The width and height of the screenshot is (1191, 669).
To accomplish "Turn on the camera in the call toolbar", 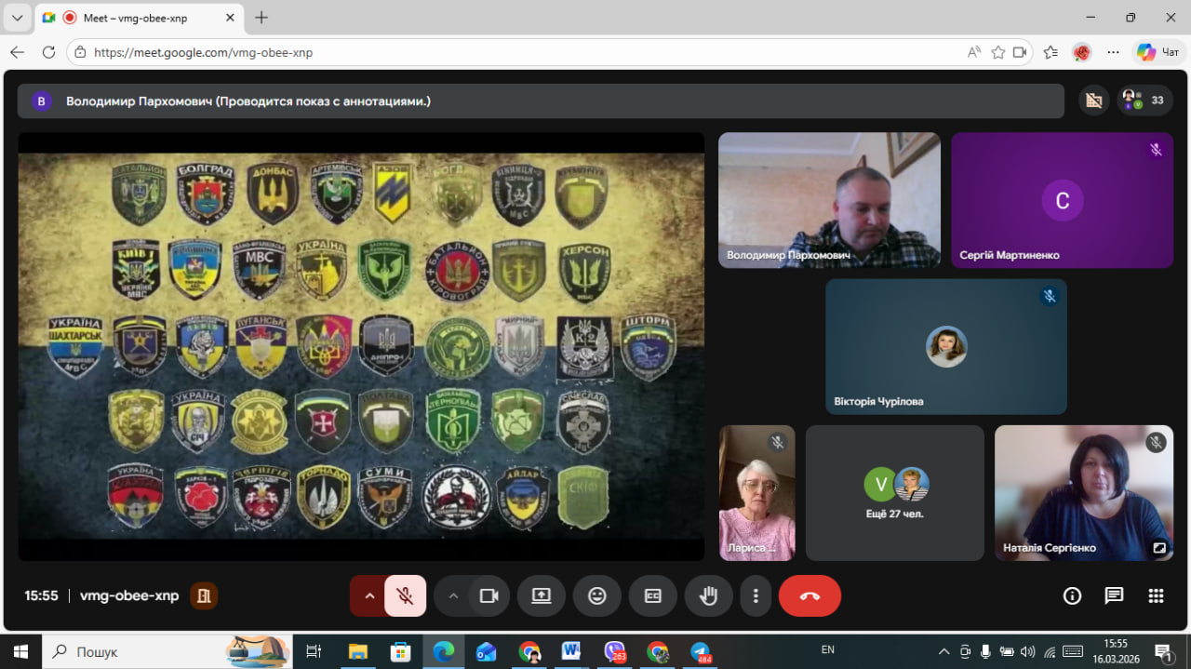I will pos(488,595).
